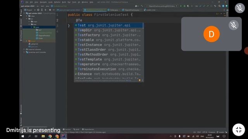Open the Build menu

click(64, 2)
